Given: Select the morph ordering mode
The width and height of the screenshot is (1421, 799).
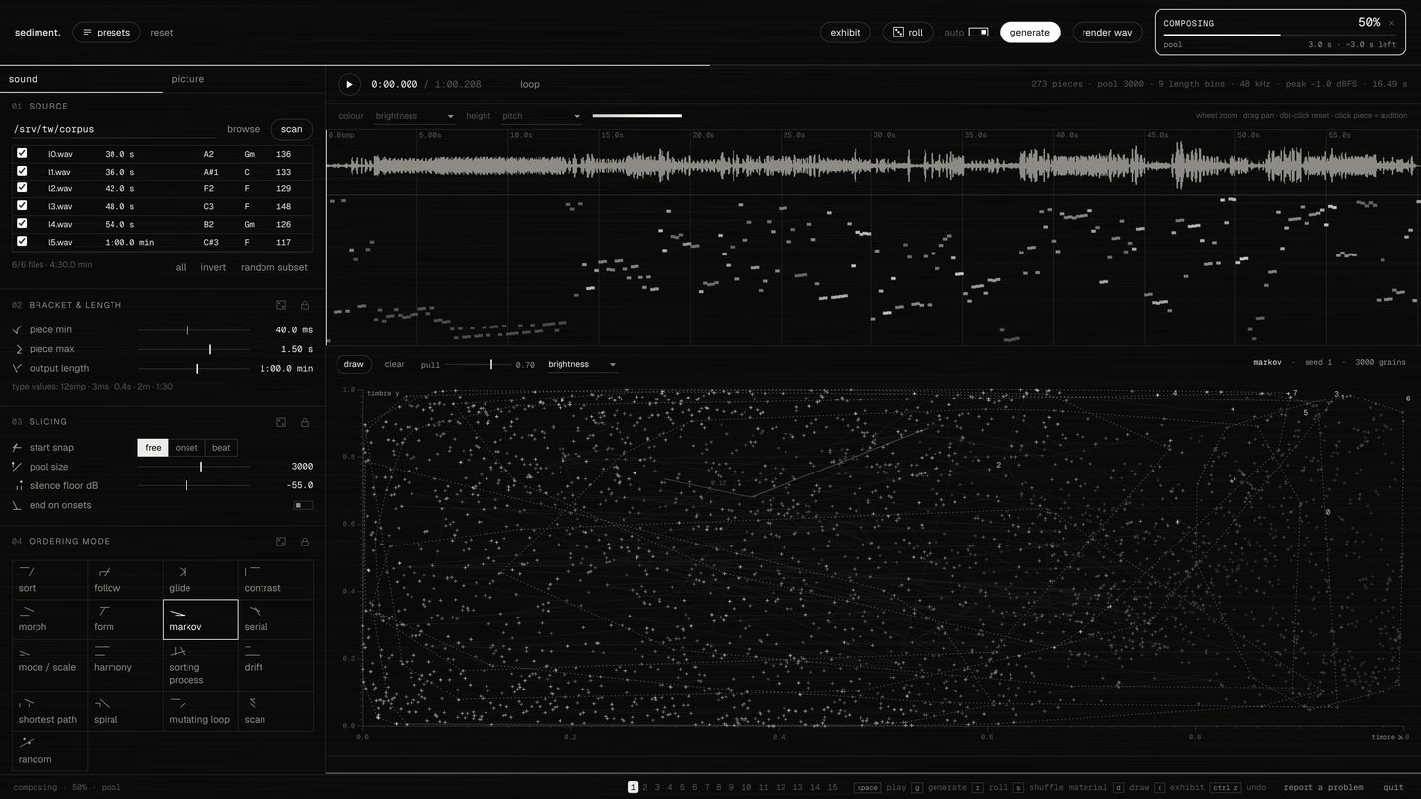Looking at the screenshot, I should pos(50,619).
